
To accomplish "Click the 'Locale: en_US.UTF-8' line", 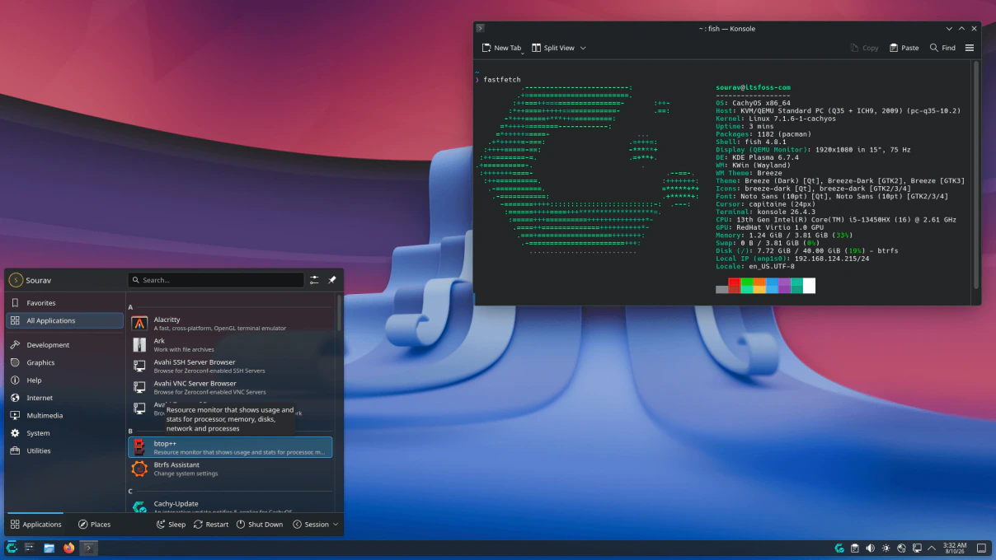I will point(755,266).
